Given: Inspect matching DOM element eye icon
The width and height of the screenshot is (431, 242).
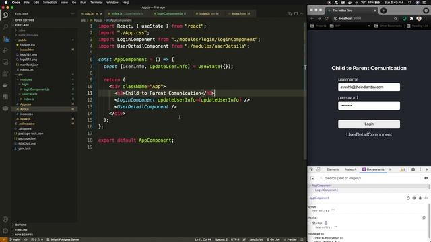Looking at the screenshot, I should tap(414, 198).
